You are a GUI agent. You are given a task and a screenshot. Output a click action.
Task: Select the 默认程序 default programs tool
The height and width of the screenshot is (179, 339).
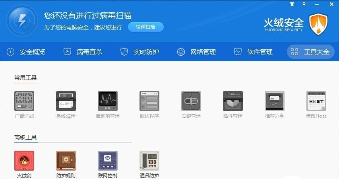pyautogui.click(x=149, y=101)
